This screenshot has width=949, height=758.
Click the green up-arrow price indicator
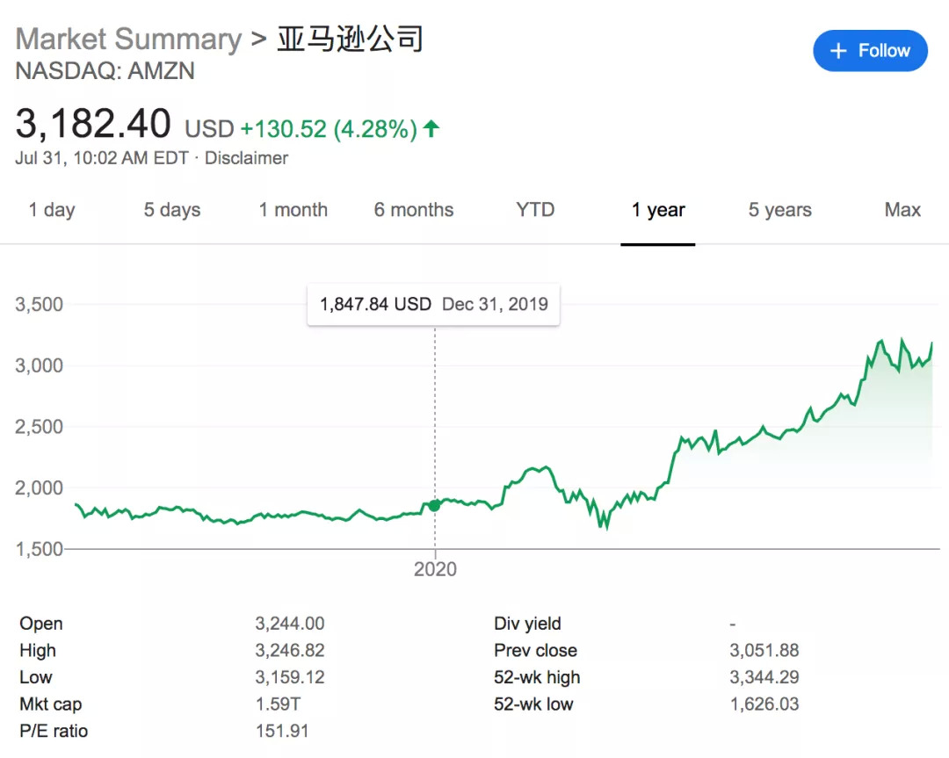click(x=431, y=129)
